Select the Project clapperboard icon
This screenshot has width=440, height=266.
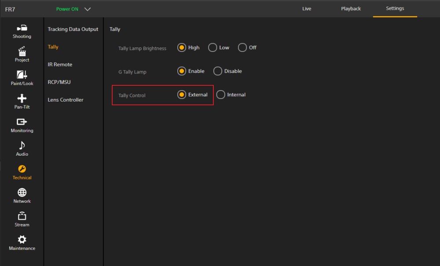pyautogui.click(x=22, y=51)
